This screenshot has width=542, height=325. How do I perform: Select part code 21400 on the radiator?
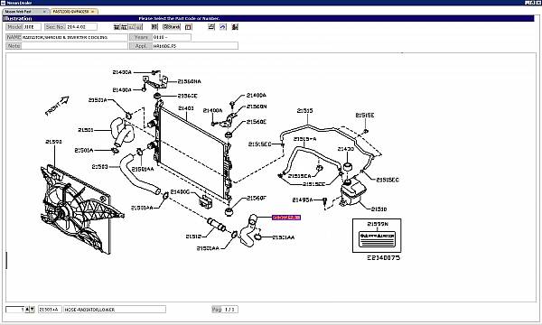click(186, 108)
